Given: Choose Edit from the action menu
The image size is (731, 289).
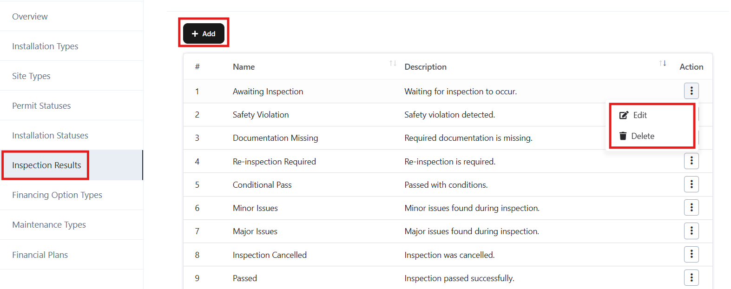Looking at the screenshot, I should (639, 115).
